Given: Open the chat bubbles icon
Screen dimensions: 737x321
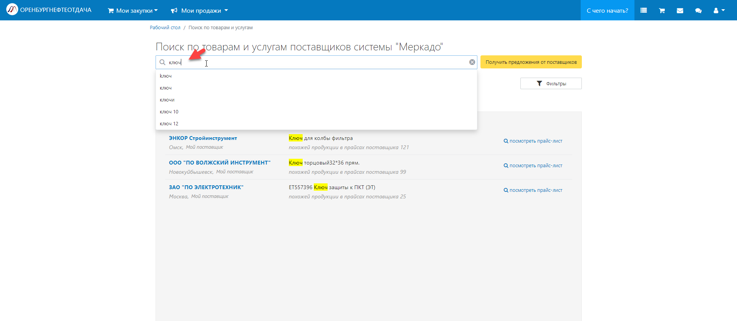Looking at the screenshot, I should [698, 10].
